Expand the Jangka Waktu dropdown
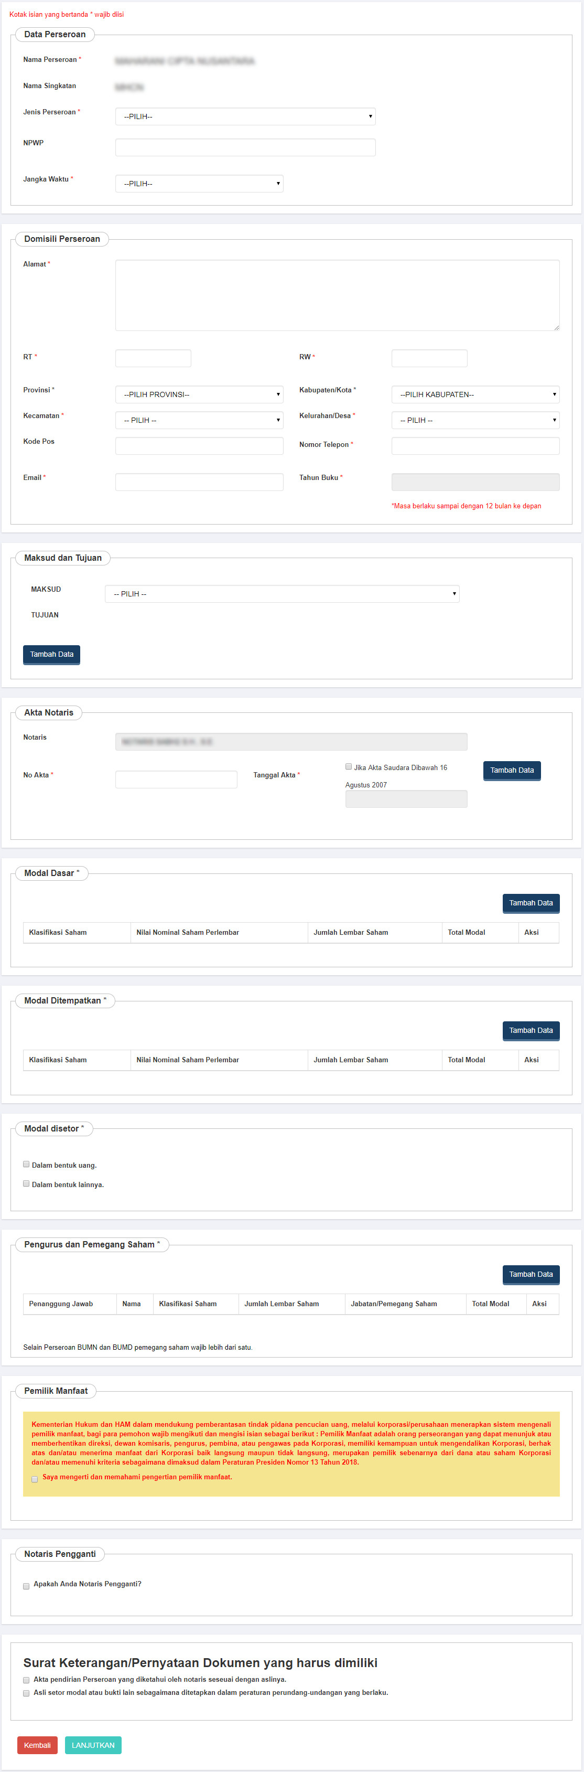584x1772 pixels. [x=199, y=184]
